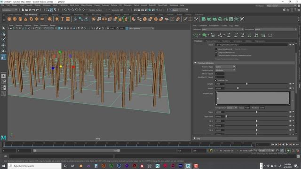Open the Script Editor icon at bottom right

[x=298, y=156]
